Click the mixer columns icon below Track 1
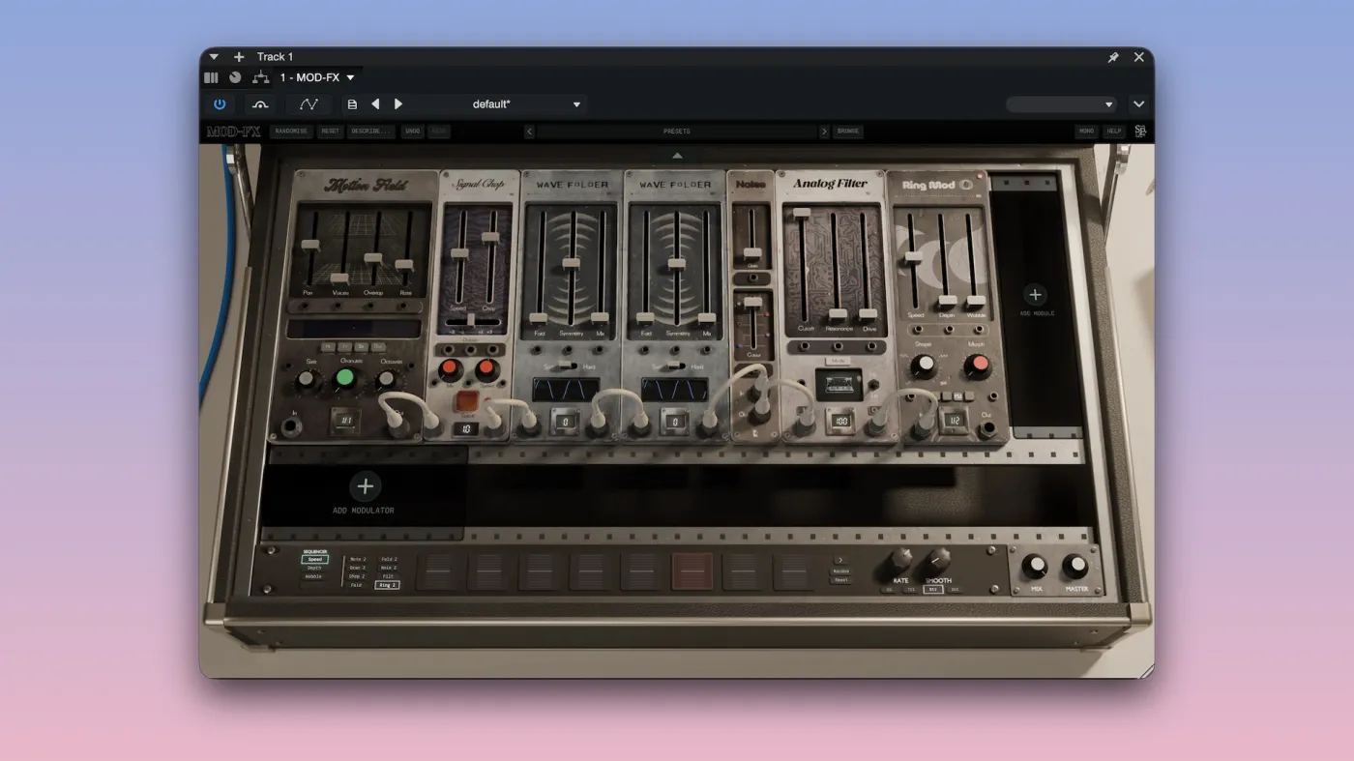1354x761 pixels. coord(211,77)
